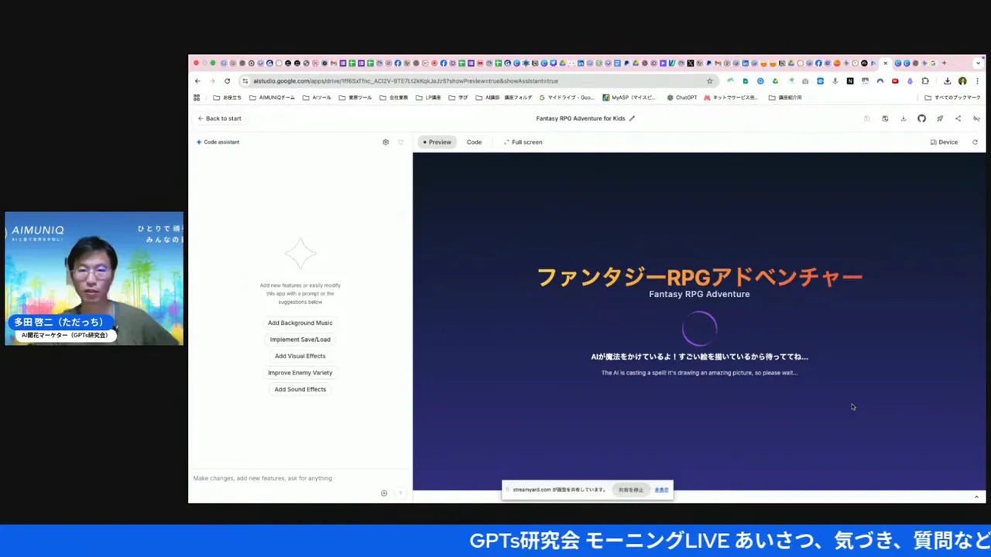Choose Add Visual Effects suggestion
The height and width of the screenshot is (557, 991).
pos(300,356)
